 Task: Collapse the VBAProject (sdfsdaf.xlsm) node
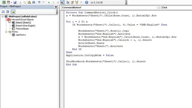click(2, 16)
